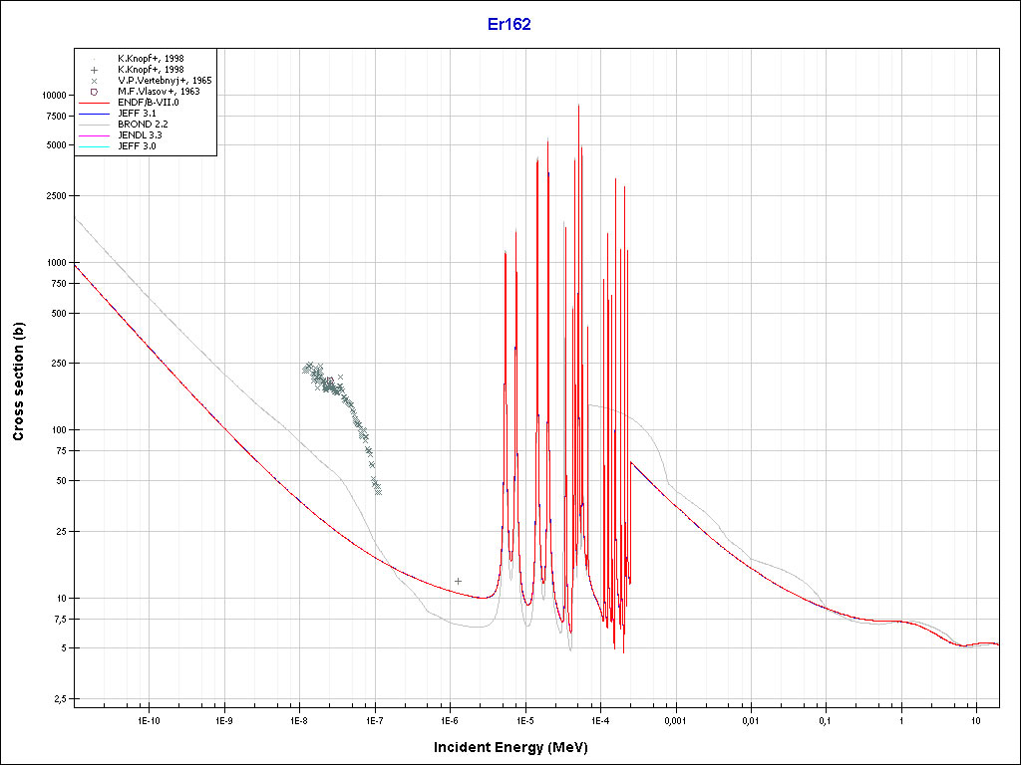
Task: Select the M.F.Vlasov+, 1963 legend entry
Action: tap(159, 92)
